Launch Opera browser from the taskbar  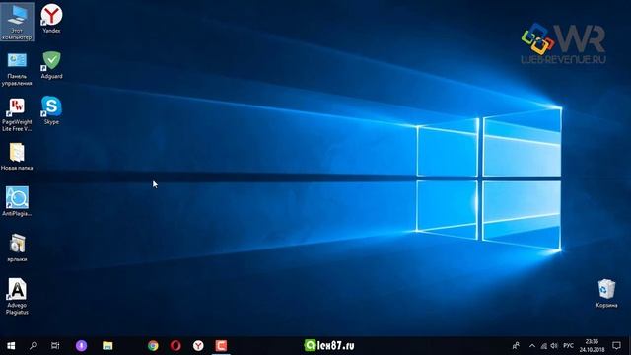175,346
